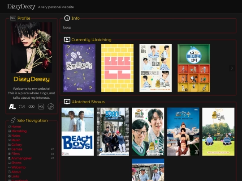Click the Watched Shows screen icon

(x=67, y=101)
